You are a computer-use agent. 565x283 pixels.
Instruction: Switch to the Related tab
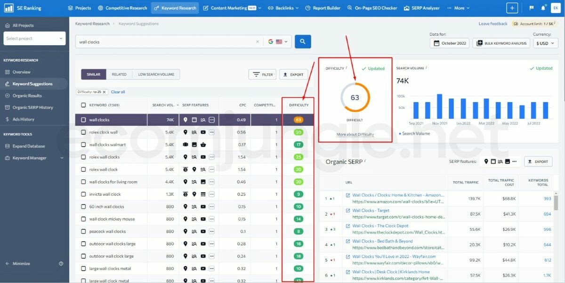(x=119, y=74)
